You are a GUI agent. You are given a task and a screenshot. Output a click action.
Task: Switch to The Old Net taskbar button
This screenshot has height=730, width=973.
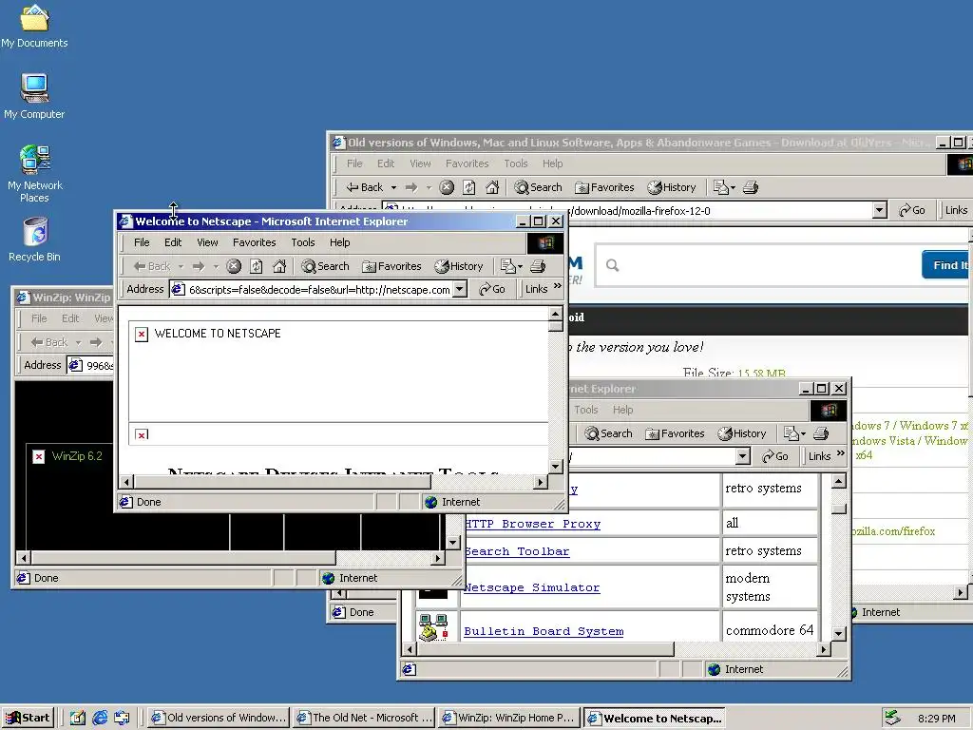tap(364, 719)
